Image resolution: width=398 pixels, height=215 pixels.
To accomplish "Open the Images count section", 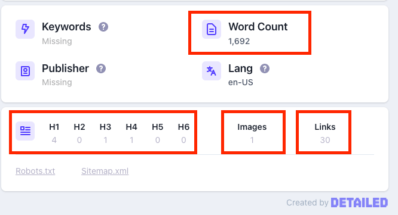I will tap(252, 133).
